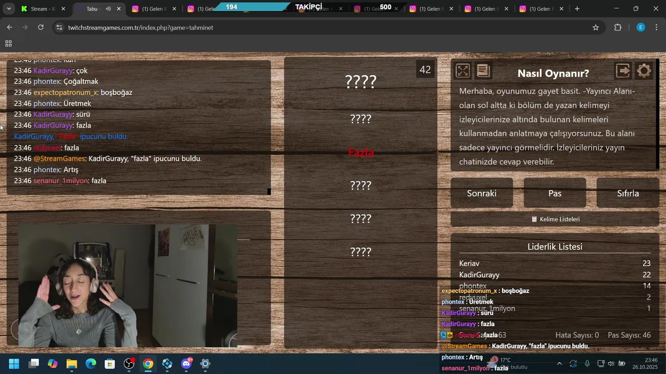Open Discord from the taskbar
Image resolution: width=666 pixels, height=374 pixels.
tap(186, 364)
